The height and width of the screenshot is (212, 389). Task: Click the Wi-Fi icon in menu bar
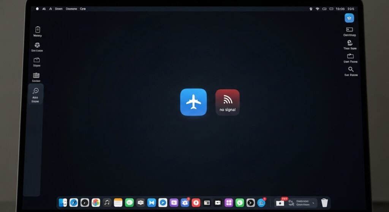coord(317,8)
